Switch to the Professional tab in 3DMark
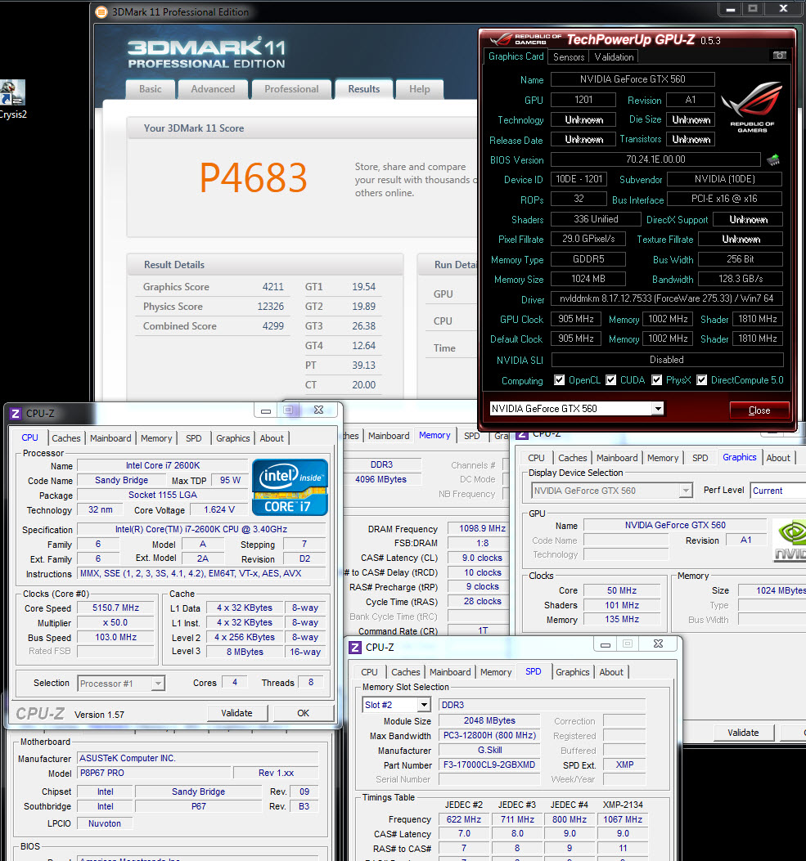 (291, 89)
